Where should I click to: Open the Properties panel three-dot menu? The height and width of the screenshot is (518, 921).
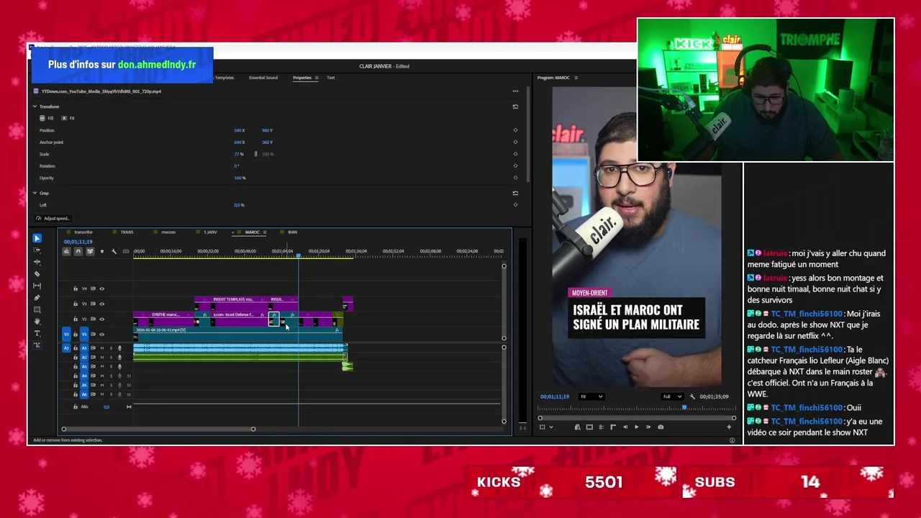coord(515,91)
